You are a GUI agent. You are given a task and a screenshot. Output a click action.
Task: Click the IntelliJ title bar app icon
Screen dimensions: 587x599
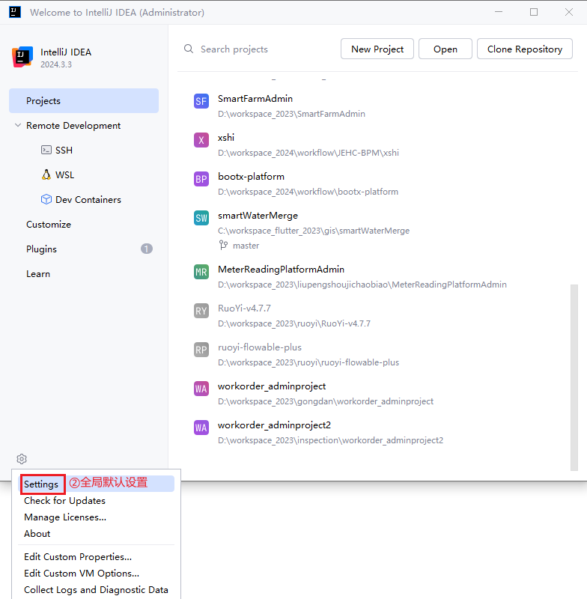coord(15,12)
